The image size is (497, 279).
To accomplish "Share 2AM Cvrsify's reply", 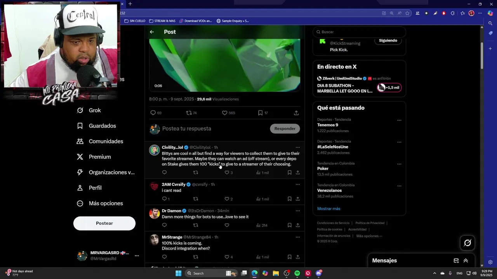I will coord(298,199).
